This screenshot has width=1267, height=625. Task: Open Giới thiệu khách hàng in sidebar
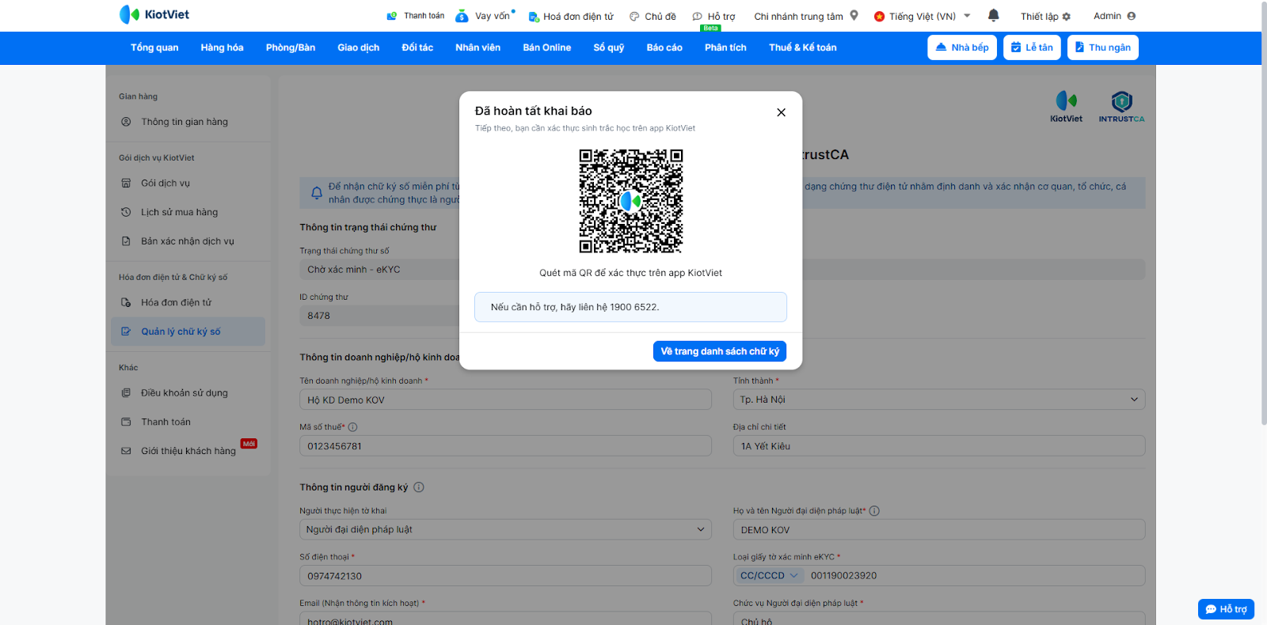click(188, 451)
